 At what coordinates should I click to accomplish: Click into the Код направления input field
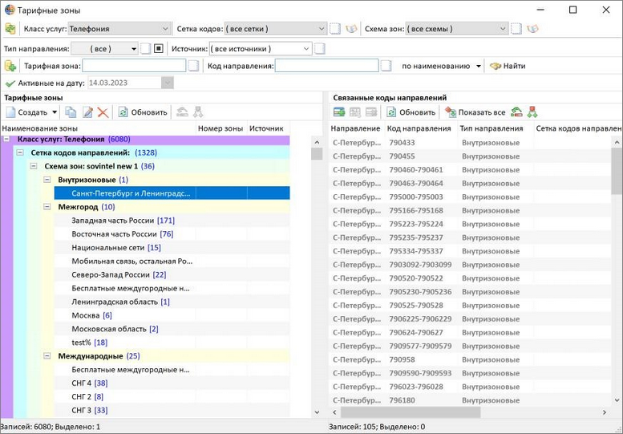(326, 66)
